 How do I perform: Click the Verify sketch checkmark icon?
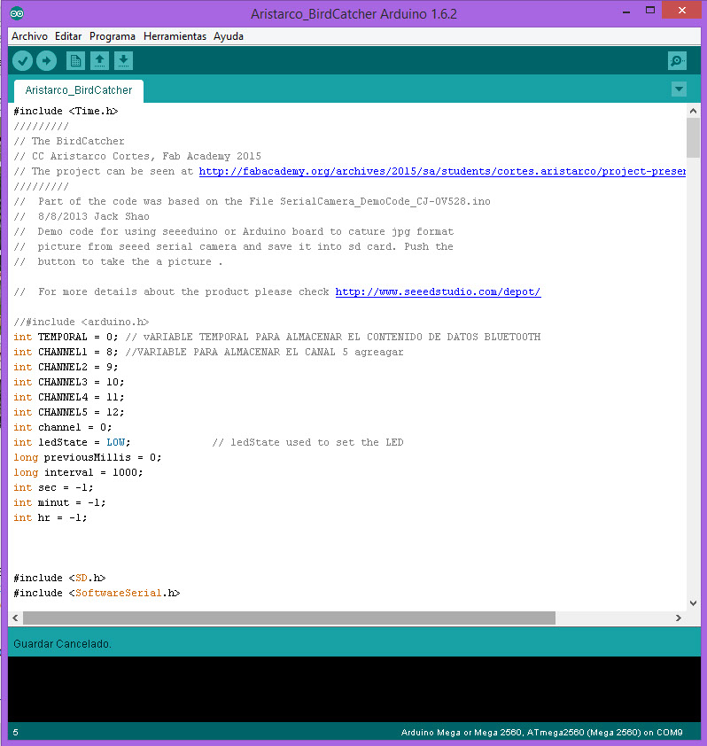click(22, 61)
